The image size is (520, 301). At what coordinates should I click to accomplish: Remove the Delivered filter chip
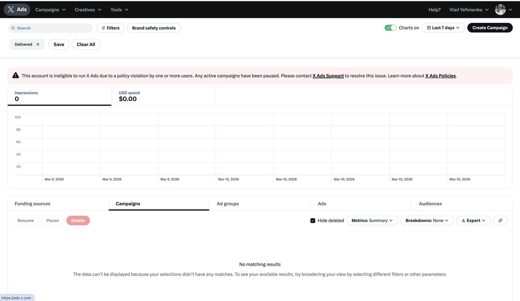[38, 44]
